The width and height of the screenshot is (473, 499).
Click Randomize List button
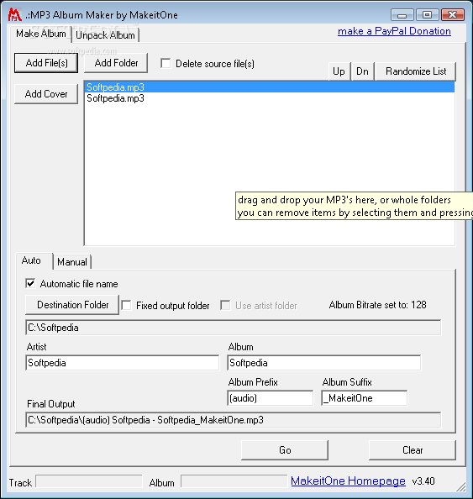416,71
